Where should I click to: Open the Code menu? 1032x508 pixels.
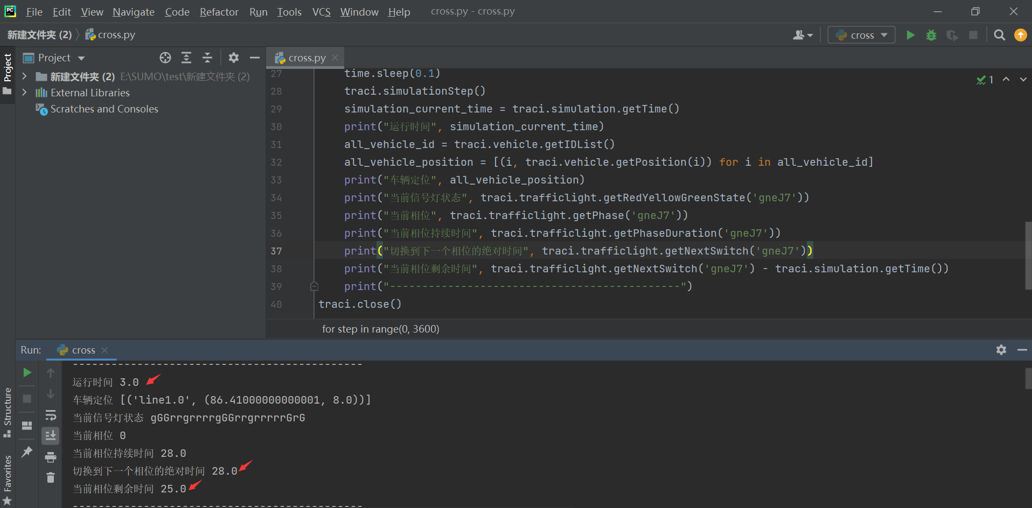pos(177,12)
